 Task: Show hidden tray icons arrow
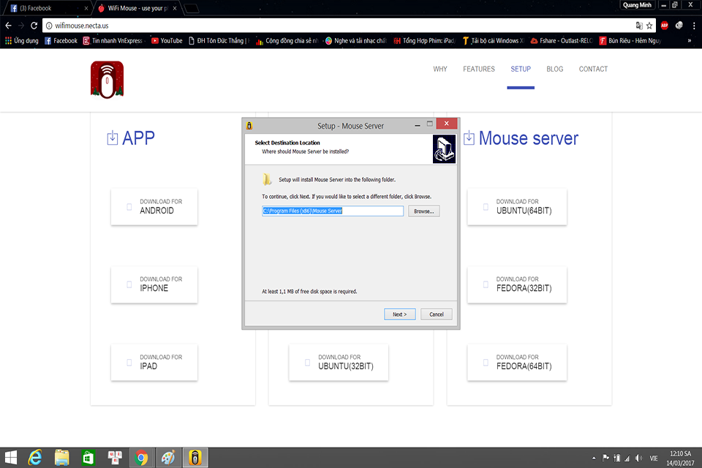pos(594,458)
